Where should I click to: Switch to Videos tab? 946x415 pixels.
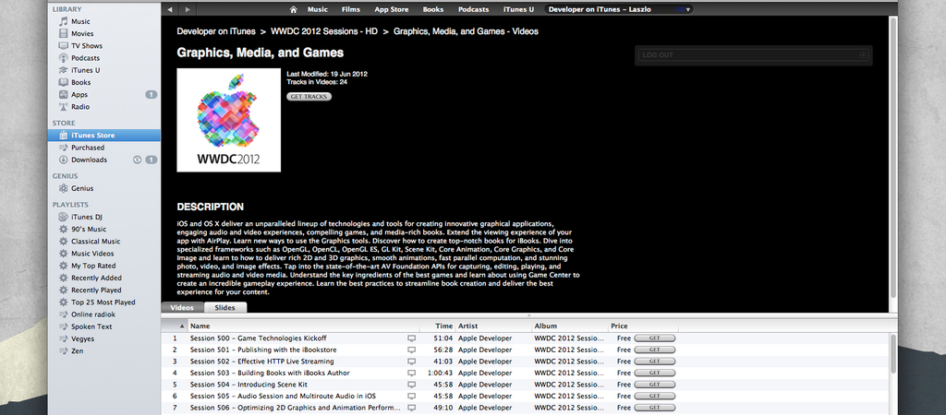[182, 307]
